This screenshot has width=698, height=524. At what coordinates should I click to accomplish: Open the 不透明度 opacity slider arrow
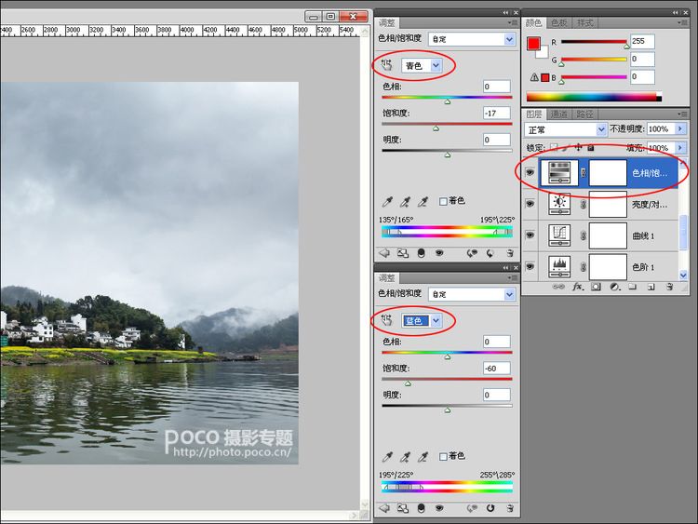click(680, 128)
